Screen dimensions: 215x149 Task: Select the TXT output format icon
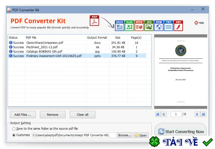pyautogui.click(x=169, y=26)
